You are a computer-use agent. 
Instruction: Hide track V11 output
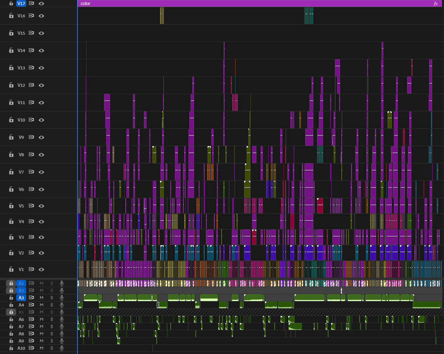tap(41, 102)
